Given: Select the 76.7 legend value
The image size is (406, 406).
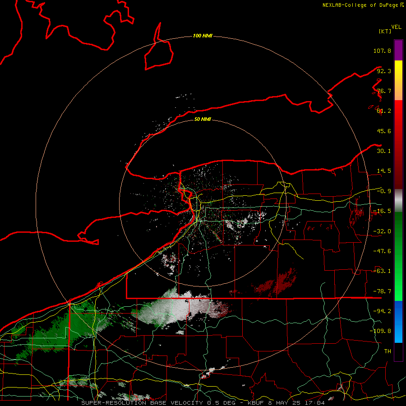Looking at the screenshot, I should pyautogui.click(x=384, y=91).
